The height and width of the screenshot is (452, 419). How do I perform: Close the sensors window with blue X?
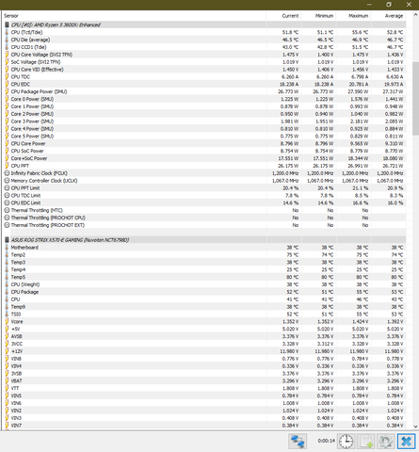tap(406, 441)
